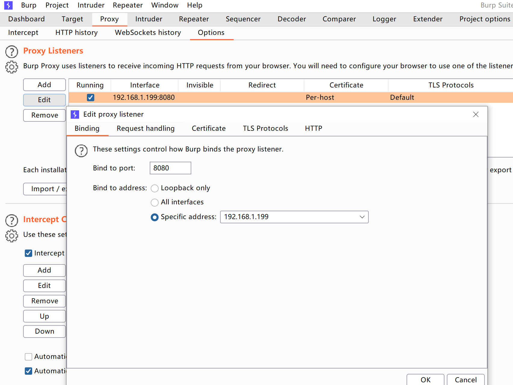
Task: Click the Down button
Action: (45, 331)
